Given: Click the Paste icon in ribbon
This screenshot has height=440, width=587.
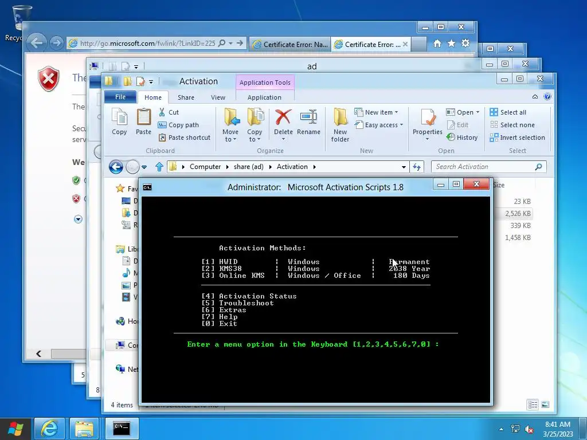Looking at the screenshot, I should [x=143, y=121].
